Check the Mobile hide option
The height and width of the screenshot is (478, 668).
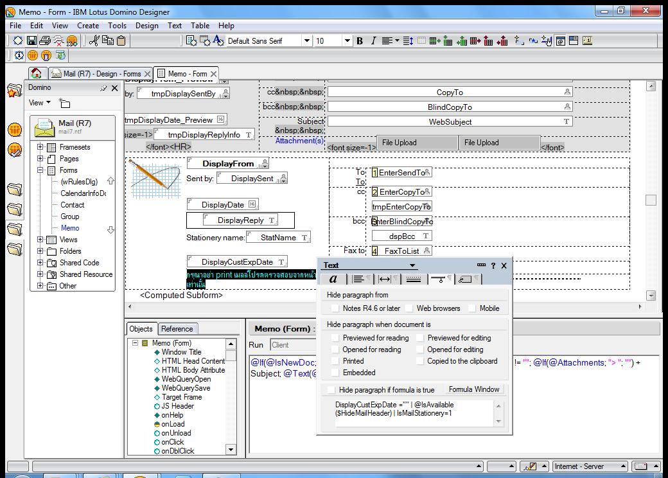472,308
